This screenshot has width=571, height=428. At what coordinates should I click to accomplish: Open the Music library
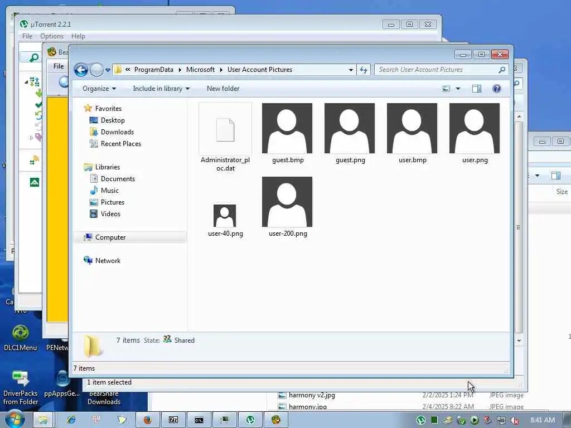[109, 191]
